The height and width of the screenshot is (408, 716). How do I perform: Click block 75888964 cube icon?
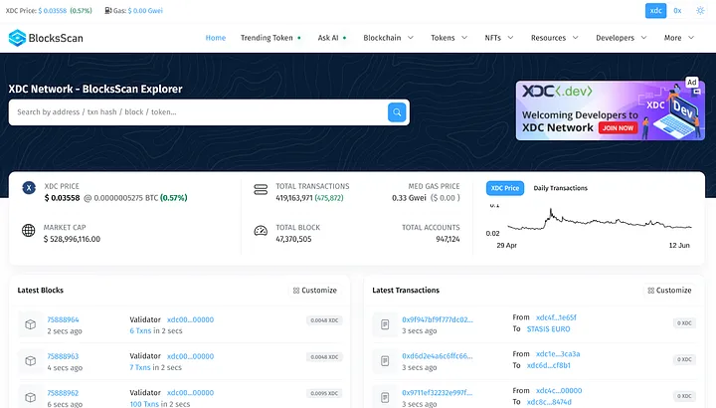[30, 324]
